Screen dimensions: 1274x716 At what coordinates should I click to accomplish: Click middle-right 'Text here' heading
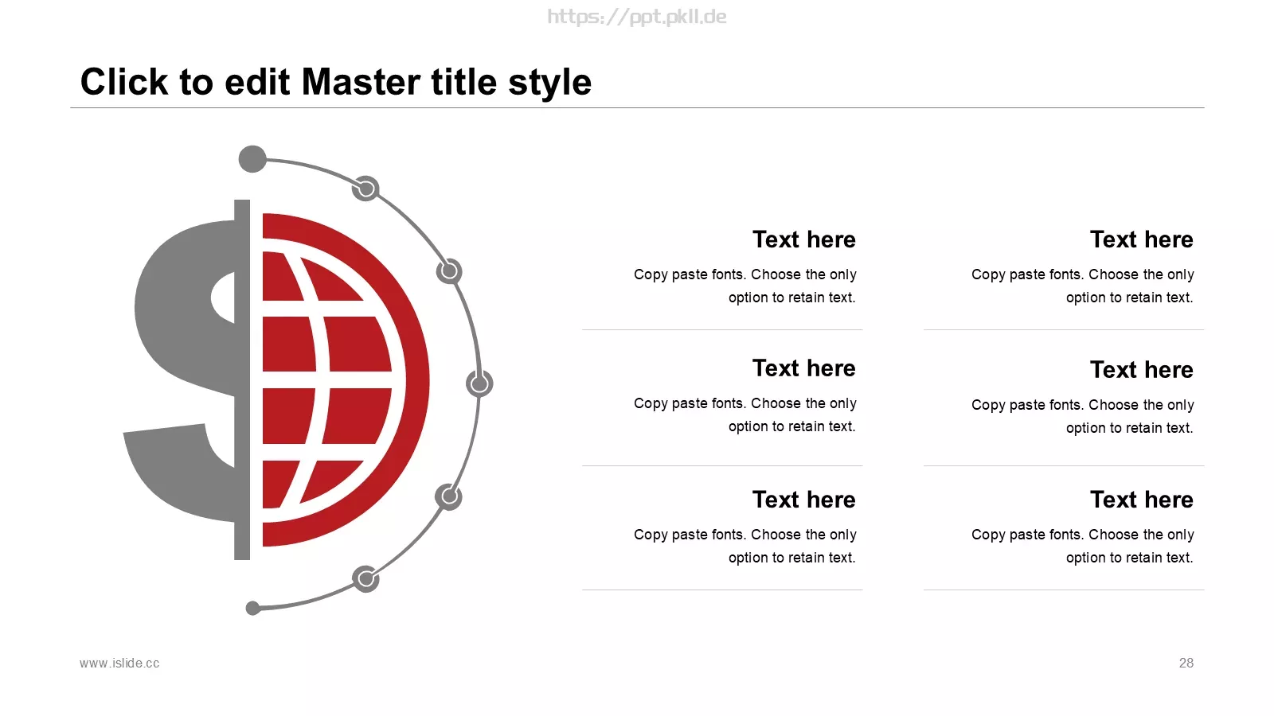(x=1142, y=370)
